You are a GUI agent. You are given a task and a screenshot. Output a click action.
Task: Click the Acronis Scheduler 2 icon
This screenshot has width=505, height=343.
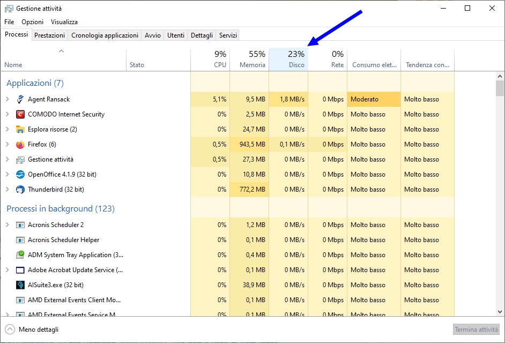point(20,225)
